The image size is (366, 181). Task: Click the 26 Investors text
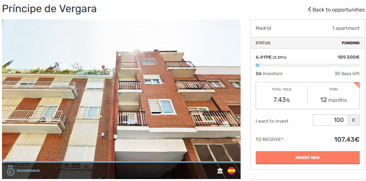pyautogui.click(x=269, y=73)
